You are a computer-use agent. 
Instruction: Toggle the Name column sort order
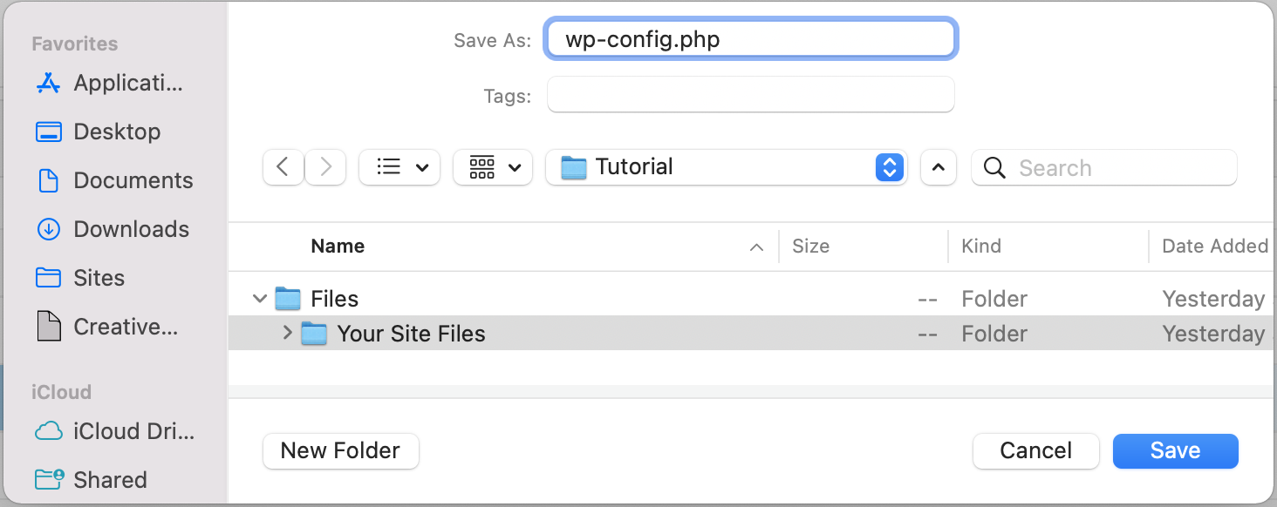338,247
